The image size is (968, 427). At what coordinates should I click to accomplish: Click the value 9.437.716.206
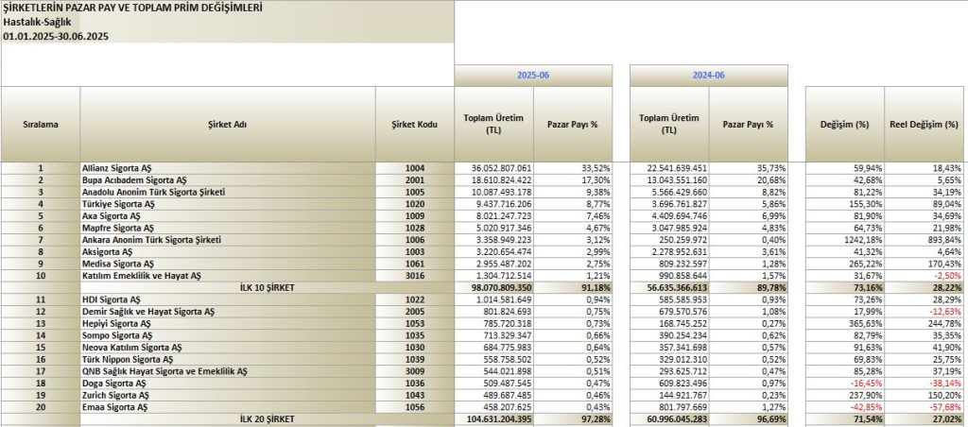pos(494,204)
